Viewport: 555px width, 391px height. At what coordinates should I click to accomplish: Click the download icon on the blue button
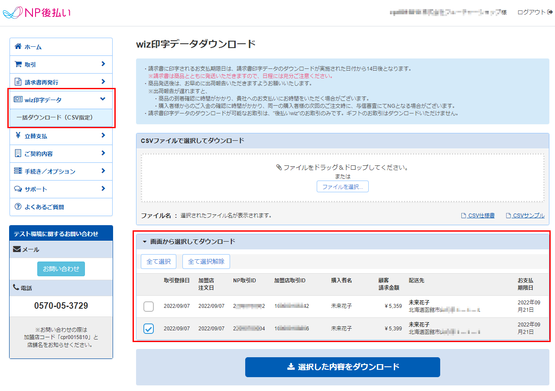click(x=291, y=367)
